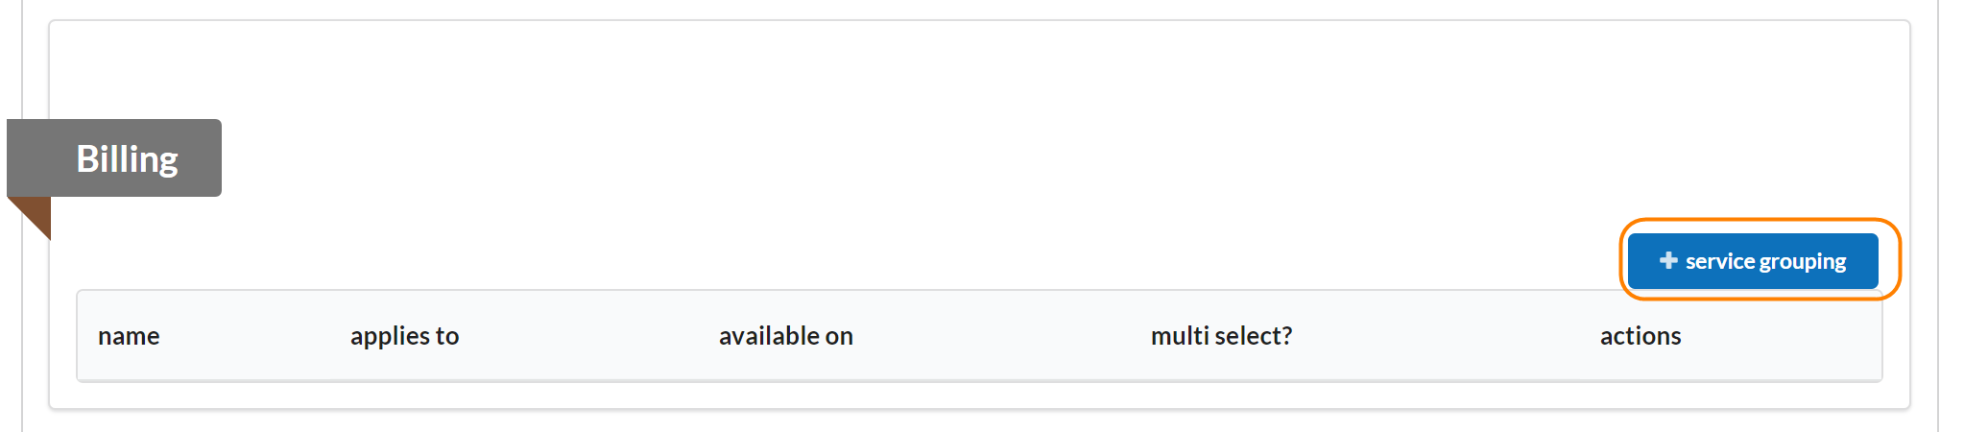Image resolution: width=1964 pixels, height=432 pixels.
Task: Add a new service grouping
Action: 1753,260
